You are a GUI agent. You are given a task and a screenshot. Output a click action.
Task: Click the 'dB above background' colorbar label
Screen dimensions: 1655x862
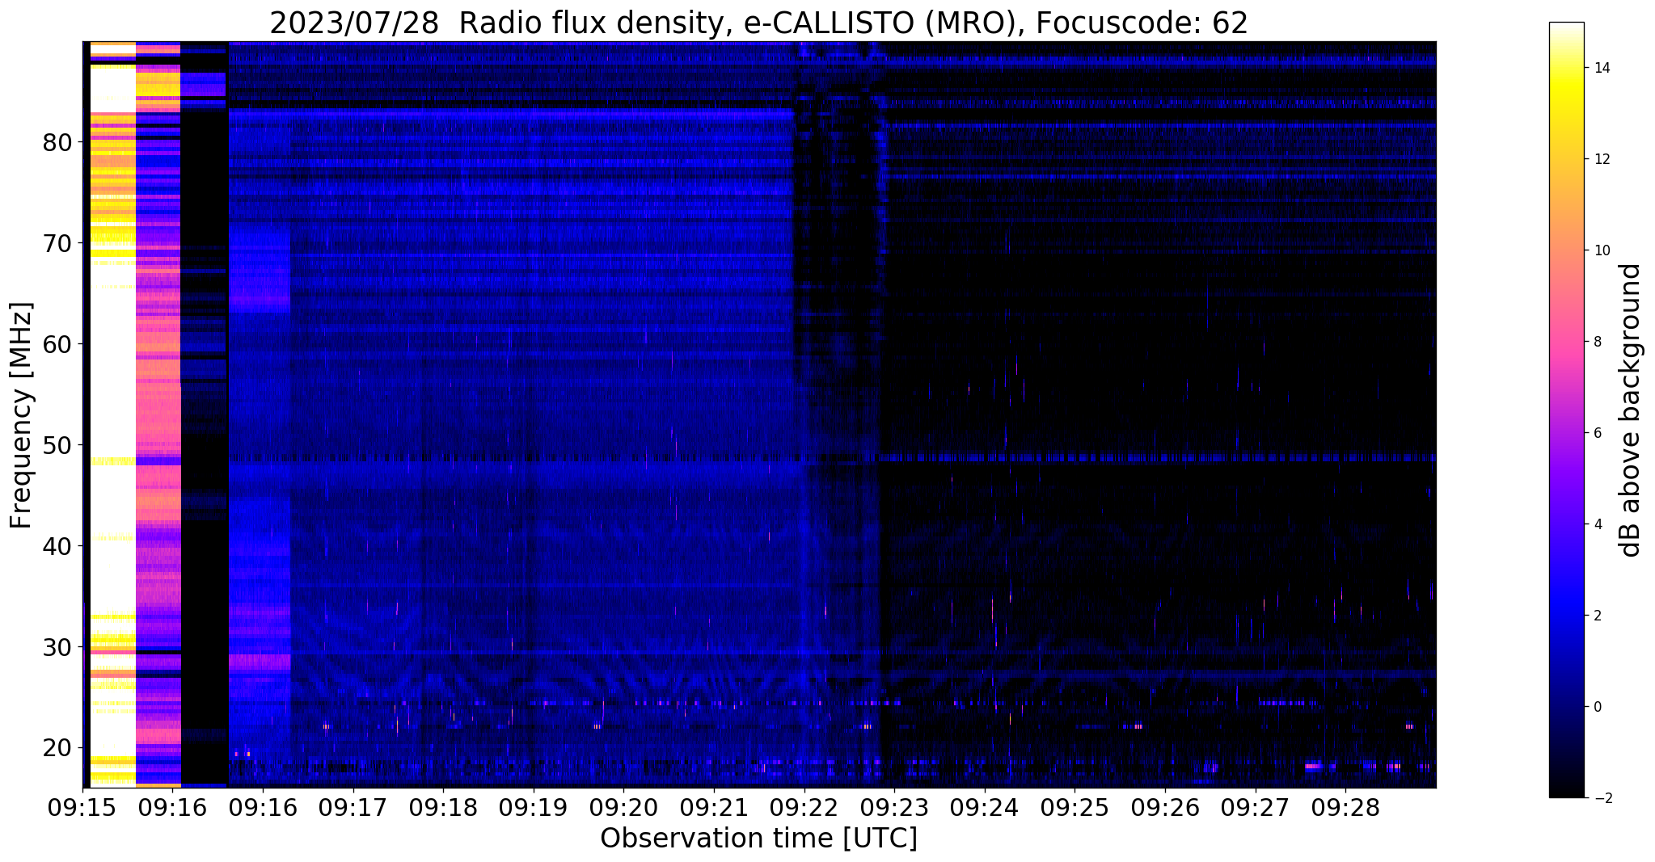(1631, 410)
